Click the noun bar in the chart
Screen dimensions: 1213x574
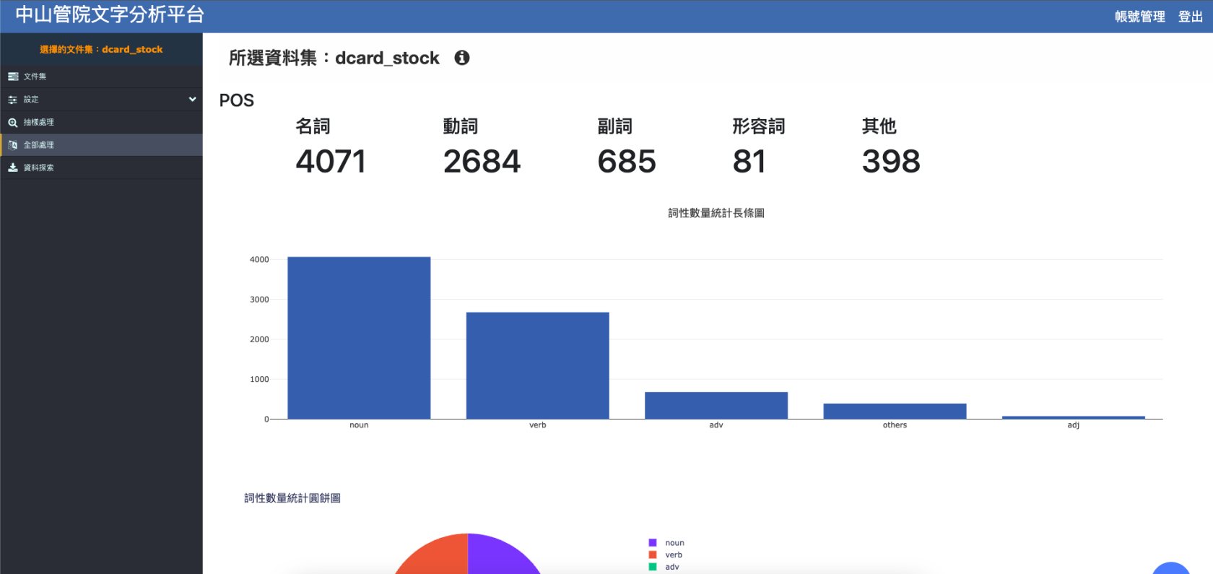(359, 338)
